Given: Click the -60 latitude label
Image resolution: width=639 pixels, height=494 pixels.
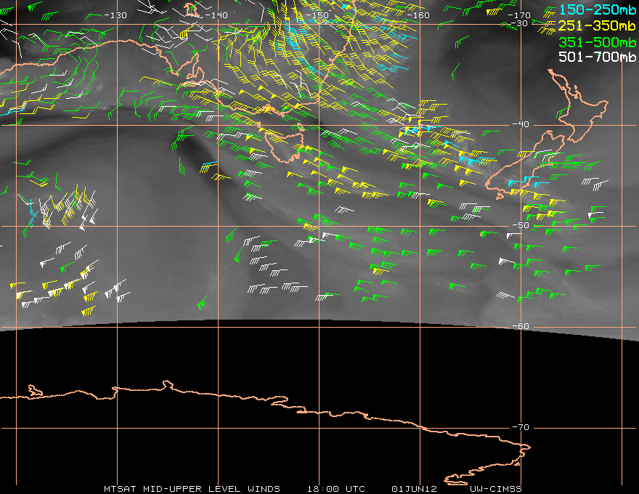Looking at the screenshot, I should click(521, 326).
